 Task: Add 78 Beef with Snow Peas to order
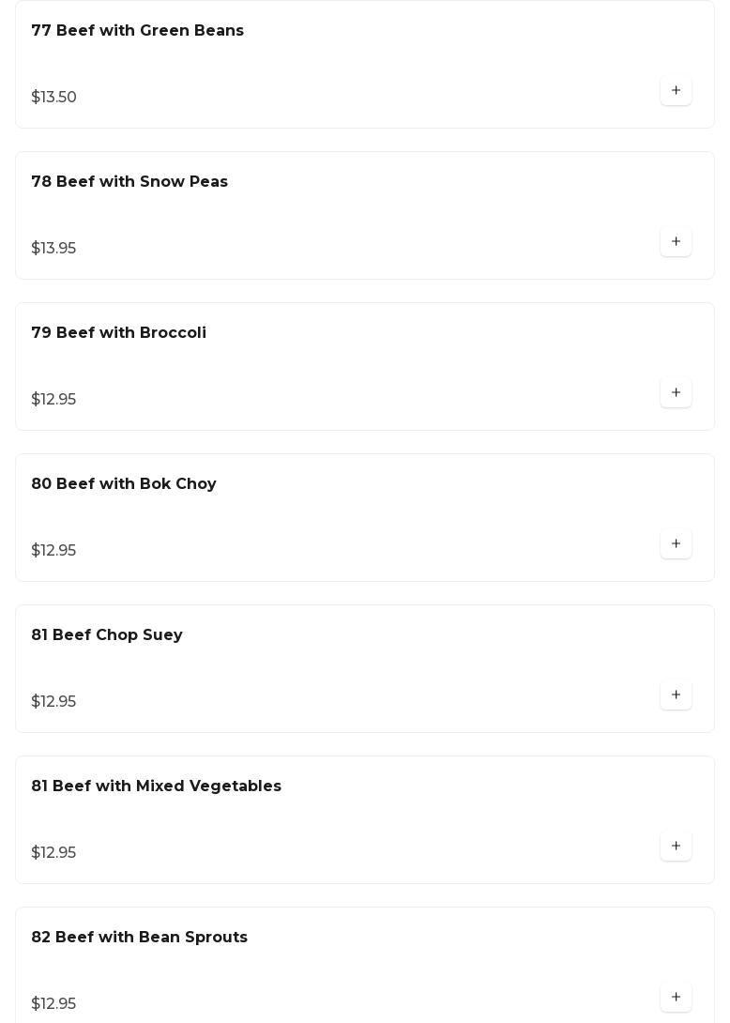coord(676,242)
